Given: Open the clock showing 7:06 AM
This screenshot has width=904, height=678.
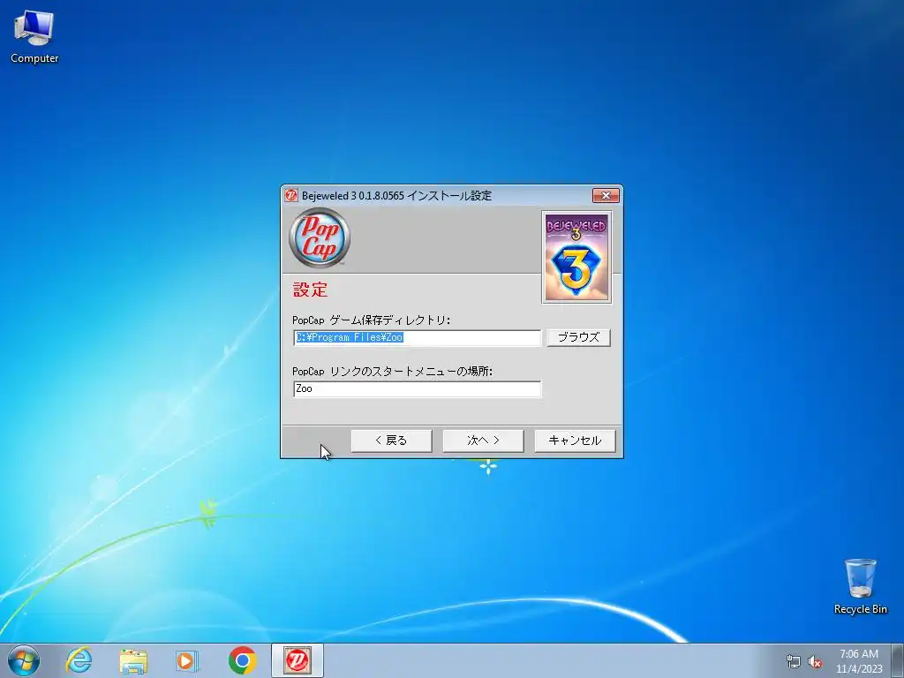Looking at the screenshot, I should (859, 660).
